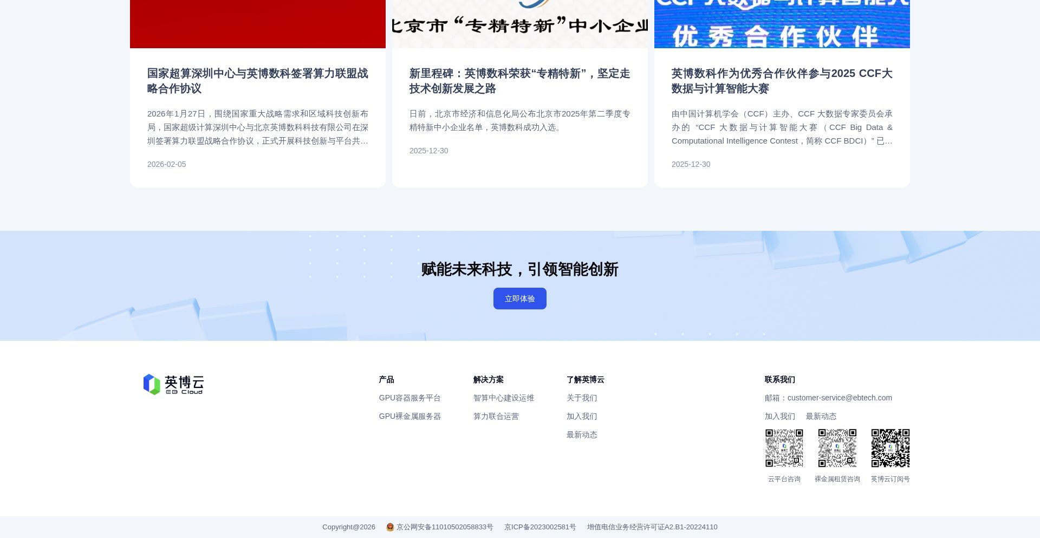The width and height of the screenshot is (1040, 538).
Task: Open the 智算中心建设运维 solution link
Action: point(503,398)
